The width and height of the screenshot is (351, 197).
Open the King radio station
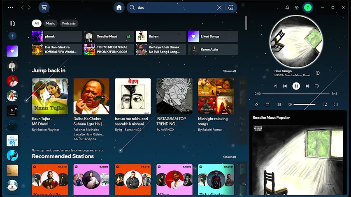pos(174,180)
